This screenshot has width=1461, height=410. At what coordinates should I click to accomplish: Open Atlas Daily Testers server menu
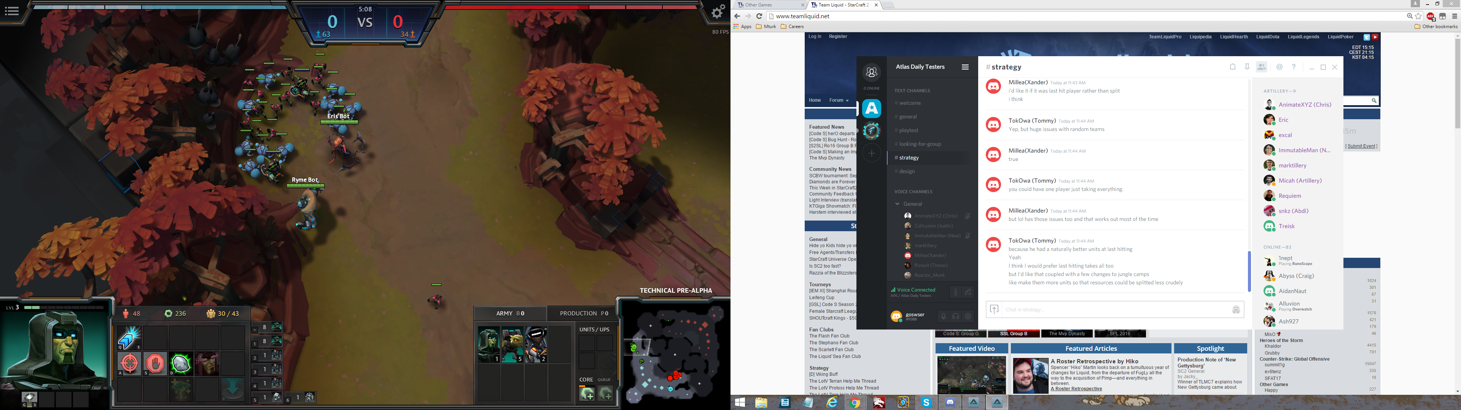(x=965, y=67)
